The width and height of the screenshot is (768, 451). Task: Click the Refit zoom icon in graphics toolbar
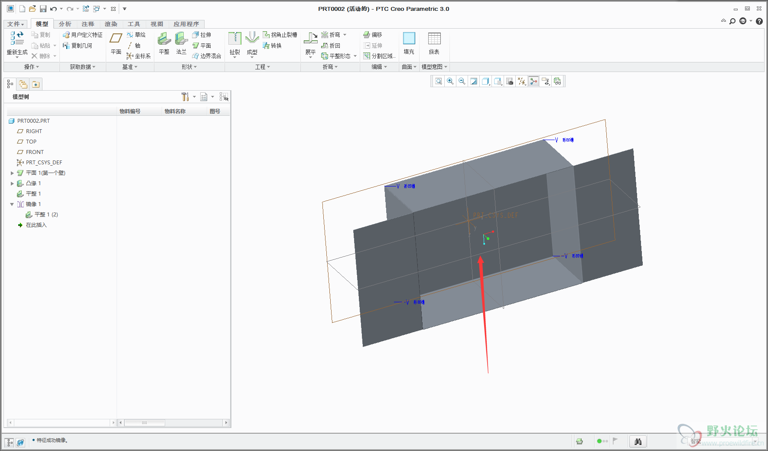click(439, 81)
